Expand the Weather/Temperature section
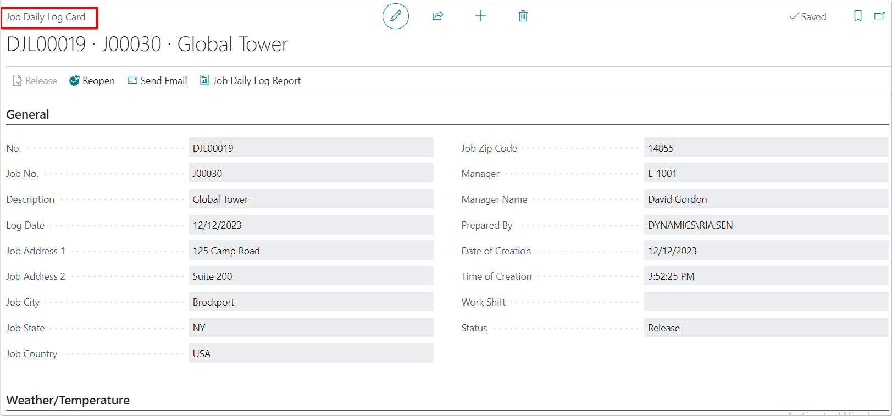Viewport: 892px width, 416px height. point(68,400)
